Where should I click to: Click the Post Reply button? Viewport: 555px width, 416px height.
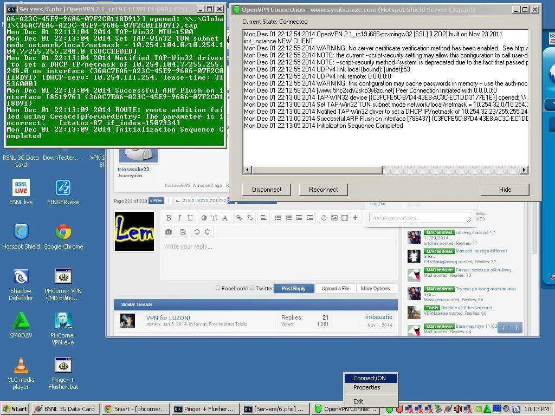294,289
